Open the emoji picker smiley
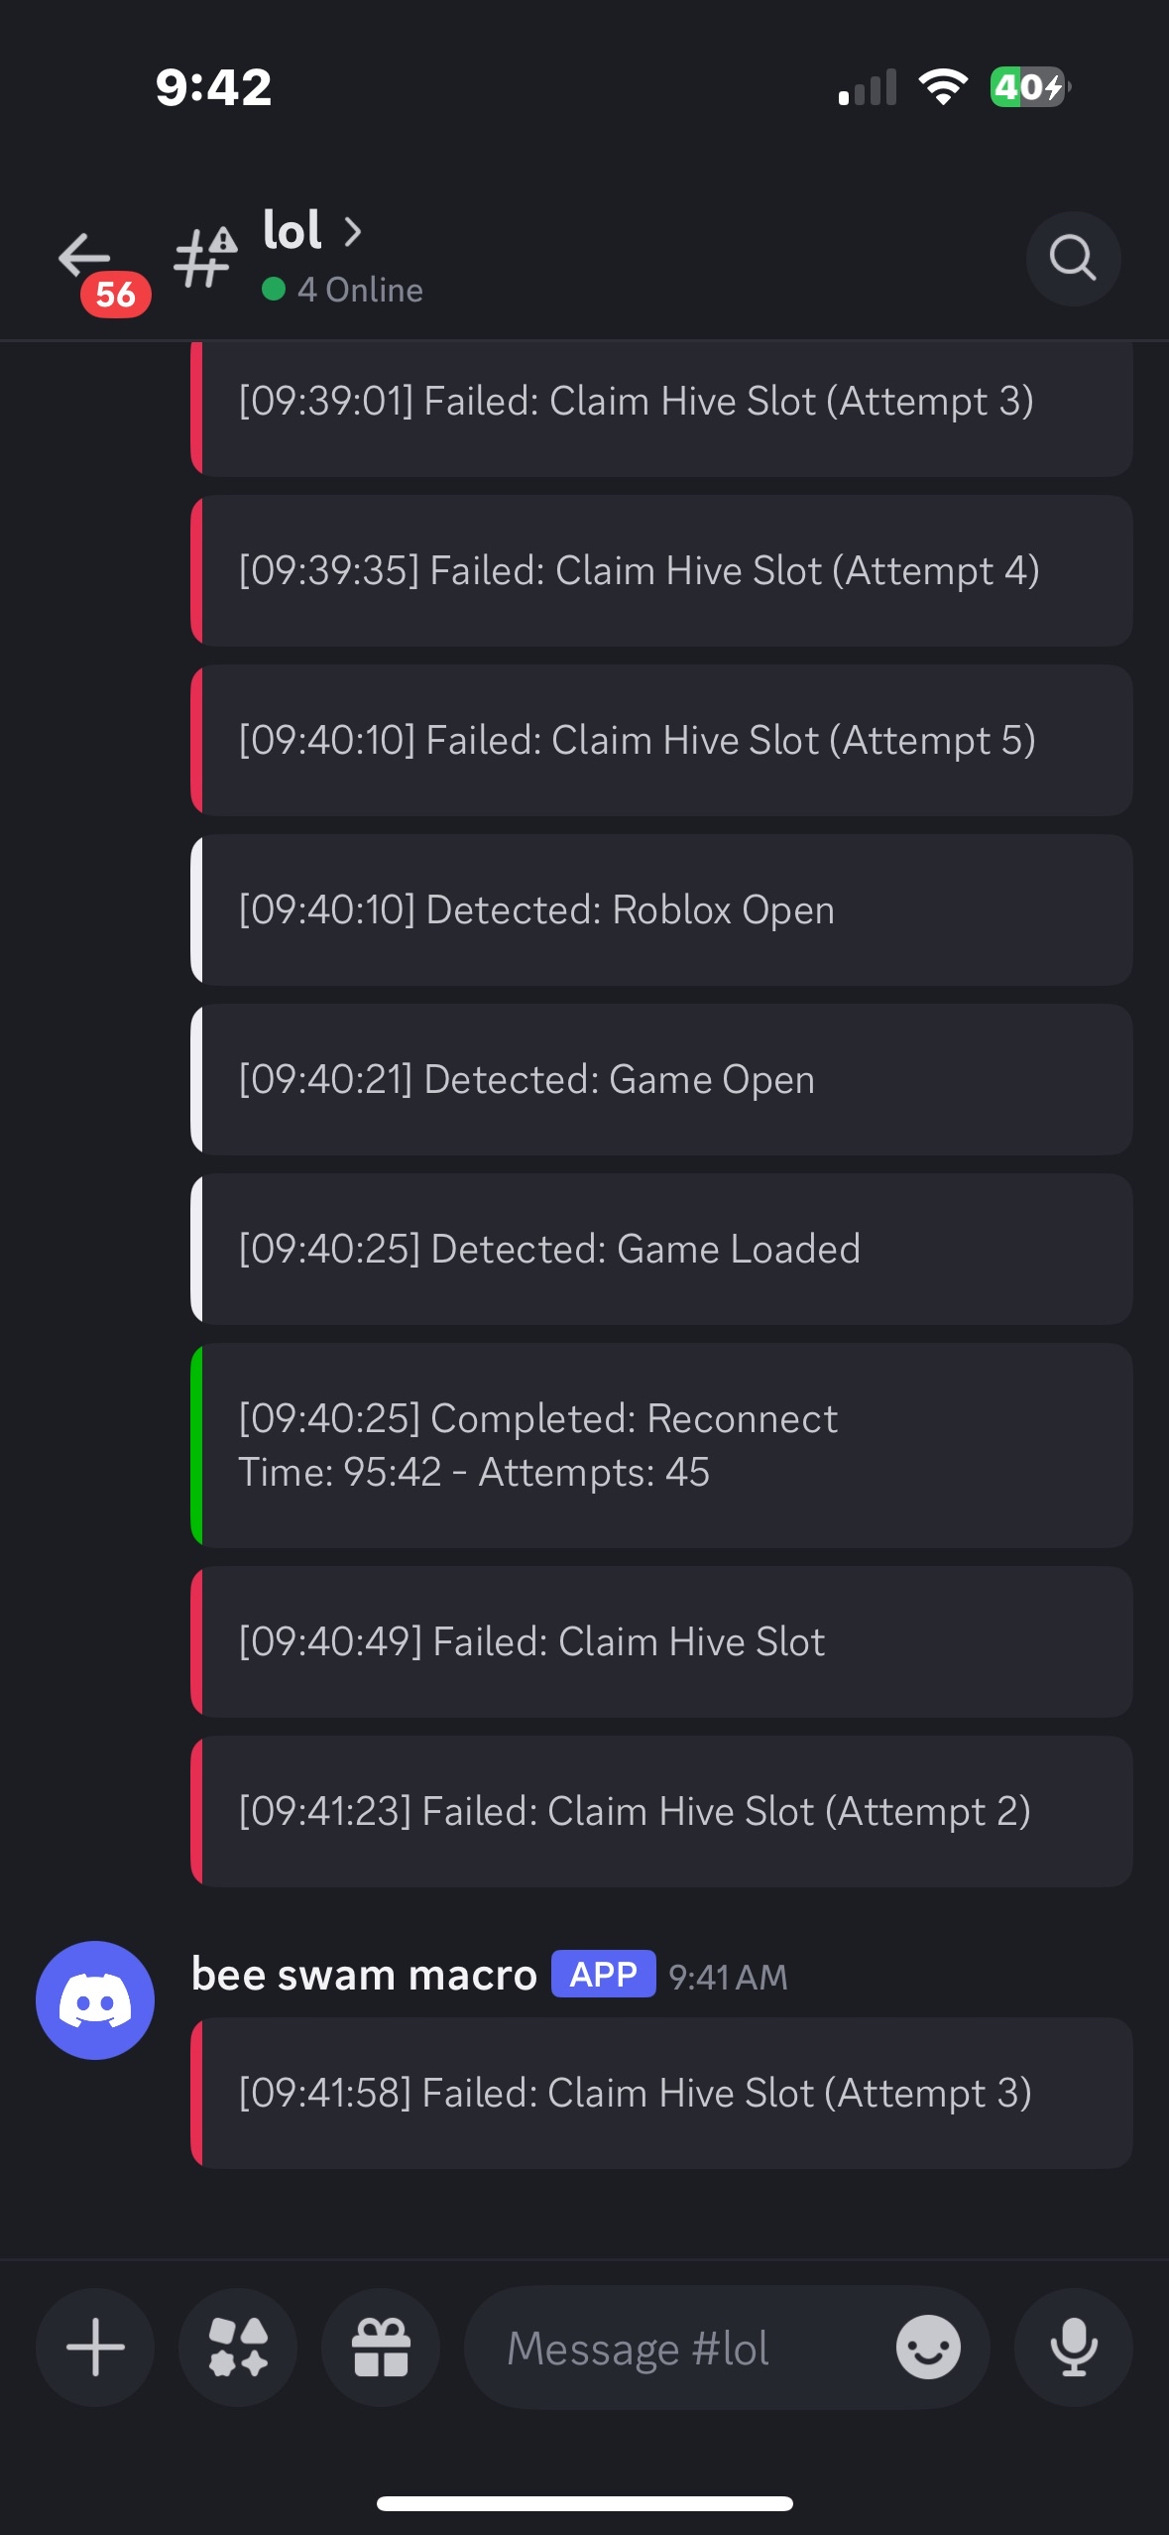Screen dimensions: 1169x2535 coord(928,2347)
